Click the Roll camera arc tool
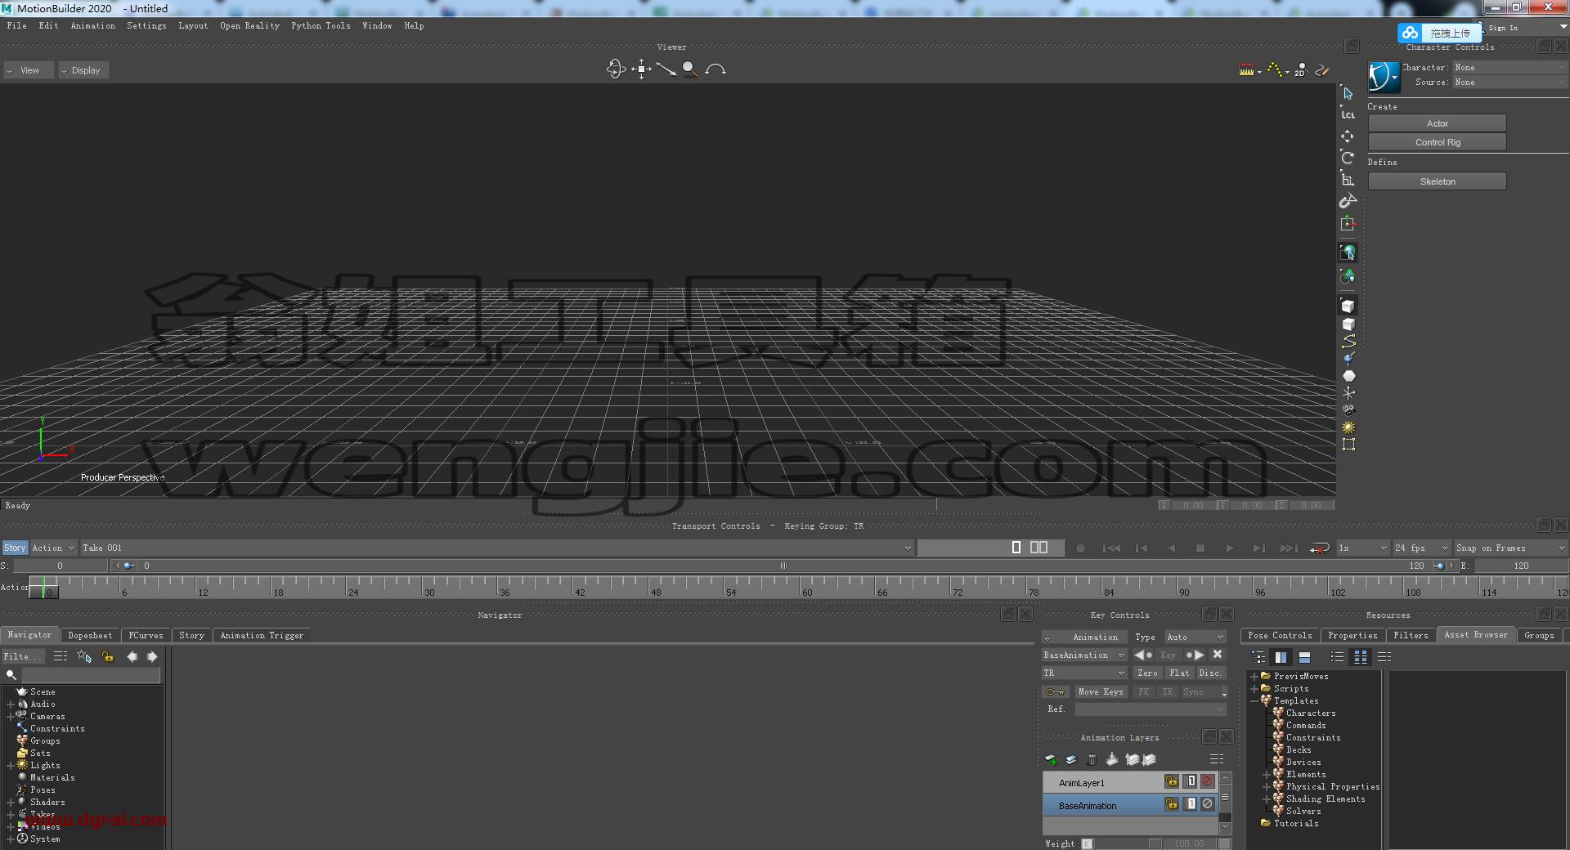 point(715,69)
